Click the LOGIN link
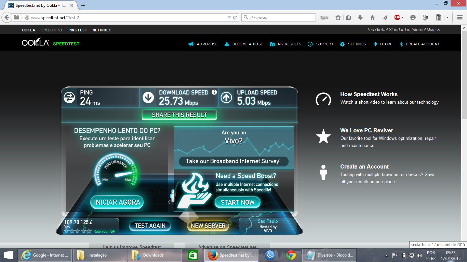The width and height of the screenshot is (467, 262). (x=382, y=44)
